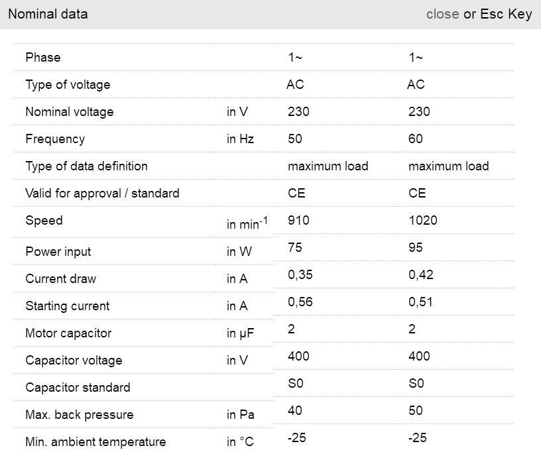Select the Motor capacitor row label
This screenshot has height=458, width=541.
[68, 333]
